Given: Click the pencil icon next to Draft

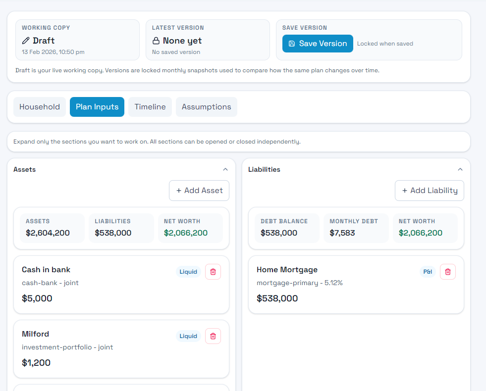Looking at the screenshot, I should point(26,41).
